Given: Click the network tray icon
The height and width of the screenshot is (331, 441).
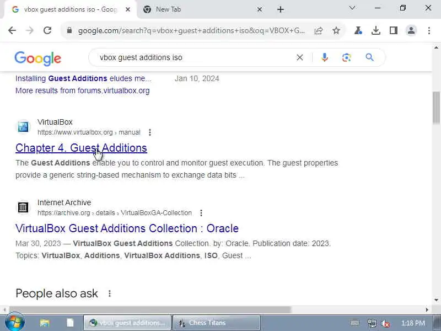Looking at the screenshot, I should click(x=372, y=323).
